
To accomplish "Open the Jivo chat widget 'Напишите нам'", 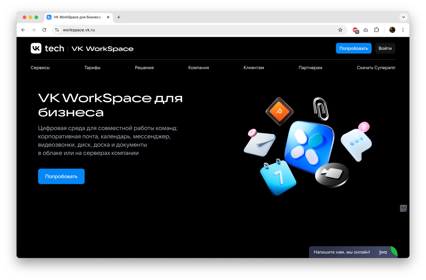I will pos(353,252).
